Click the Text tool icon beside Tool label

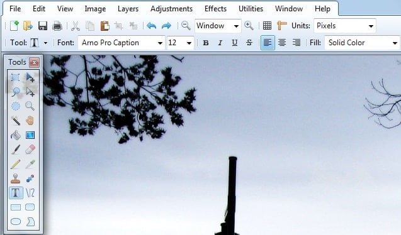[x=34, y=43]
